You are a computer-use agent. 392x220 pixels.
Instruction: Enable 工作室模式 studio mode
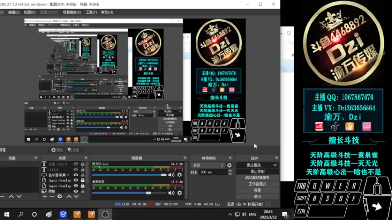(257, 184)
